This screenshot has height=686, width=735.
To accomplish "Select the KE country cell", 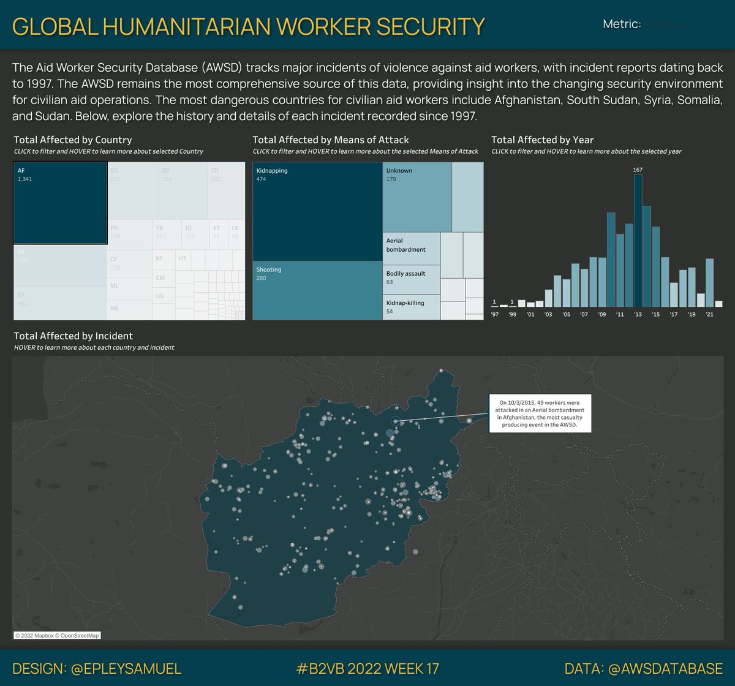I will [x=164, y=260].
